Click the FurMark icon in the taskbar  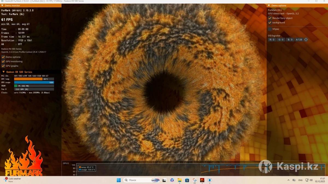point(202,180)
